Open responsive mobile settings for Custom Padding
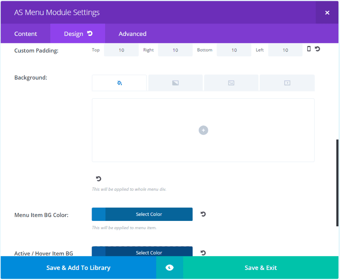The height and width of the screenshot is (280, 340). [309, 49]
